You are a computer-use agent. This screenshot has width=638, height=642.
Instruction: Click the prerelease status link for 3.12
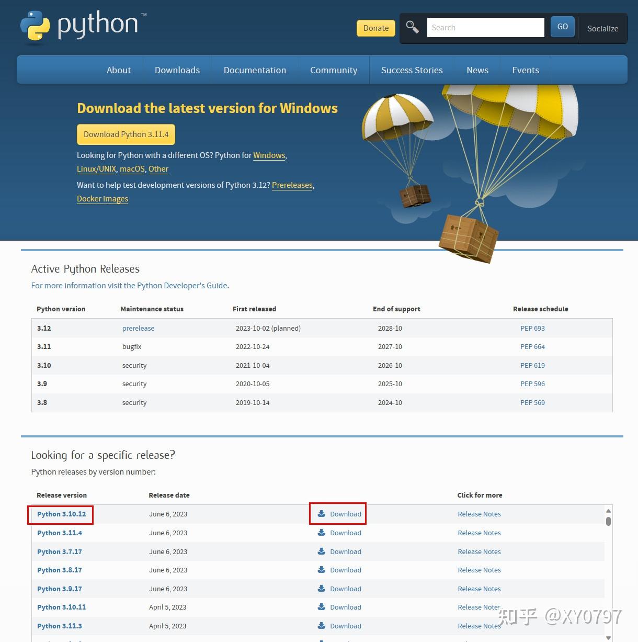138,328
